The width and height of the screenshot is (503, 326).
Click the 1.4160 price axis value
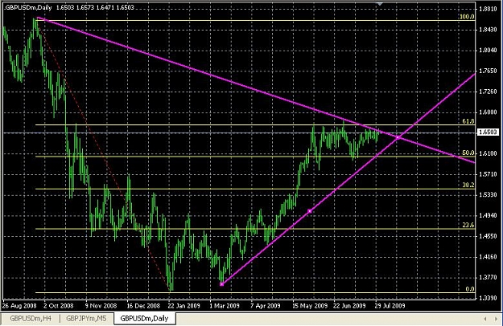point(488,257)
